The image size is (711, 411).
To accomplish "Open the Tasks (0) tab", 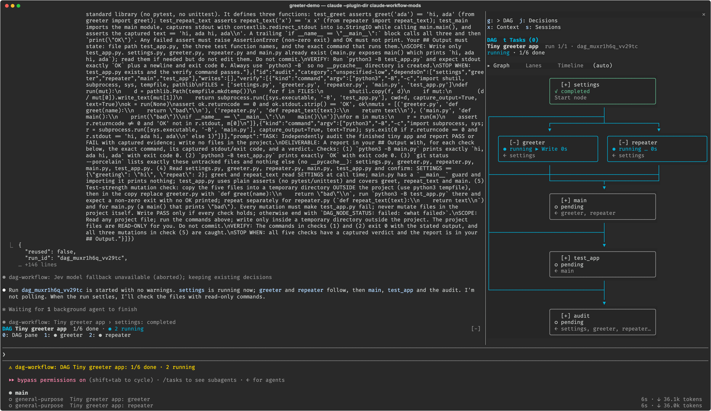I will pos(520,40).
